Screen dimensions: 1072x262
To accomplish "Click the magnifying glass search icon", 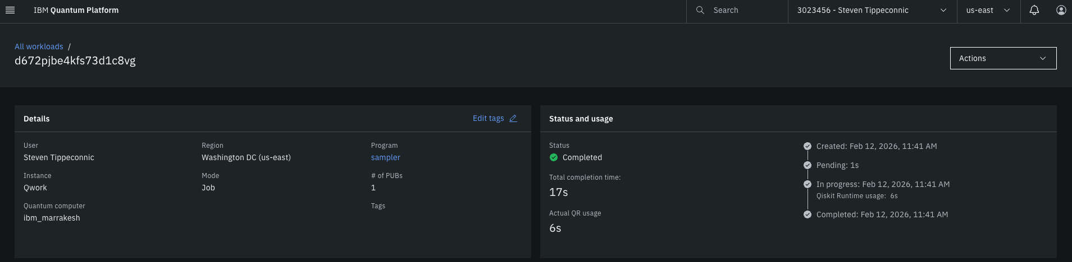I will 700,10.
